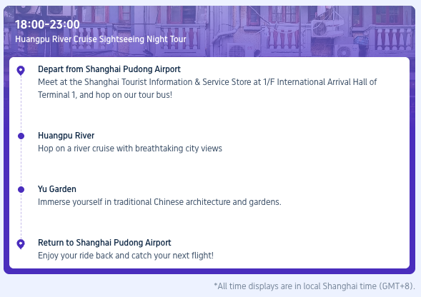This screenshot has height=297, width=421.
Task: Click 'Enjoy your ride back' description
Action: coord(126,256)
